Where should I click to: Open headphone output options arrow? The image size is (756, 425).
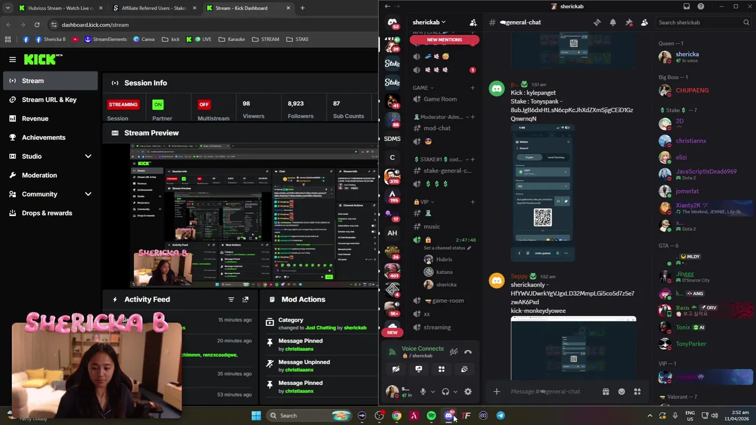point(455,391)
